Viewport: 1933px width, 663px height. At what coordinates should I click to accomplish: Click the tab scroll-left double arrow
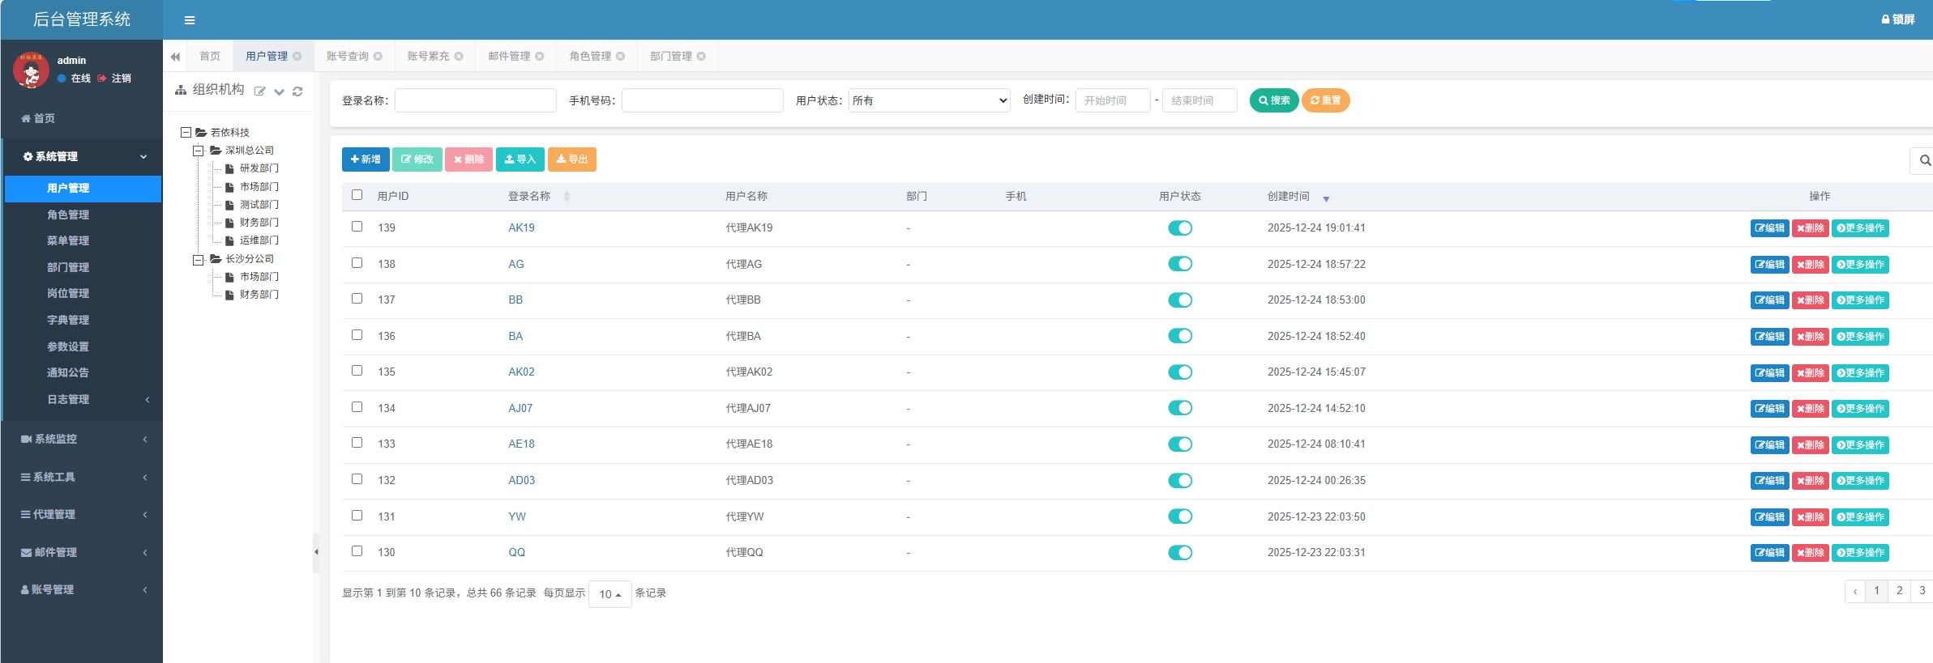(175, 57)
